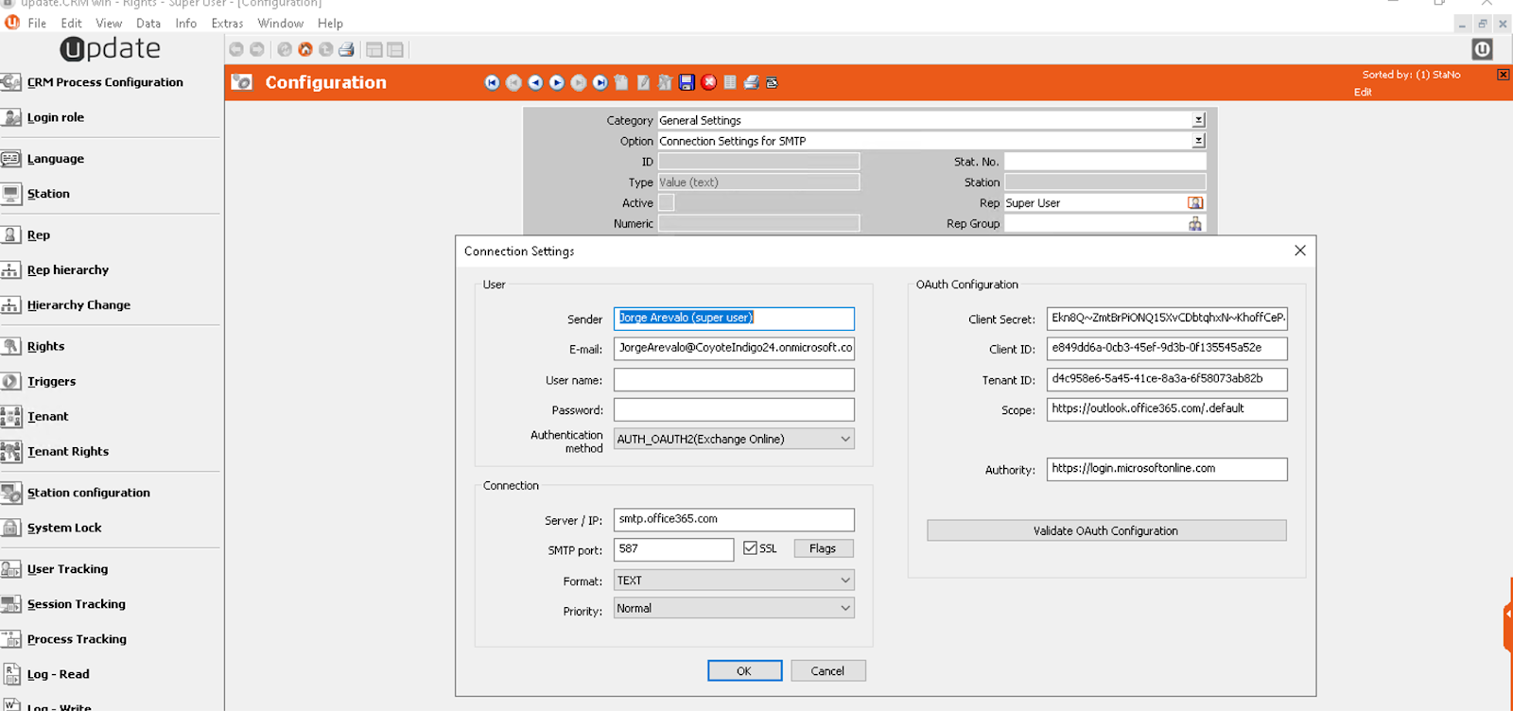Image resolution: width=1513 pixels, height=711 pixels.
Task: Open the Extras menu
Action: (227, 23)
